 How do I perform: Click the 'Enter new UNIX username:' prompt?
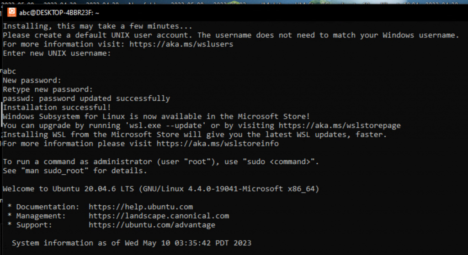[x=57, y=53]
